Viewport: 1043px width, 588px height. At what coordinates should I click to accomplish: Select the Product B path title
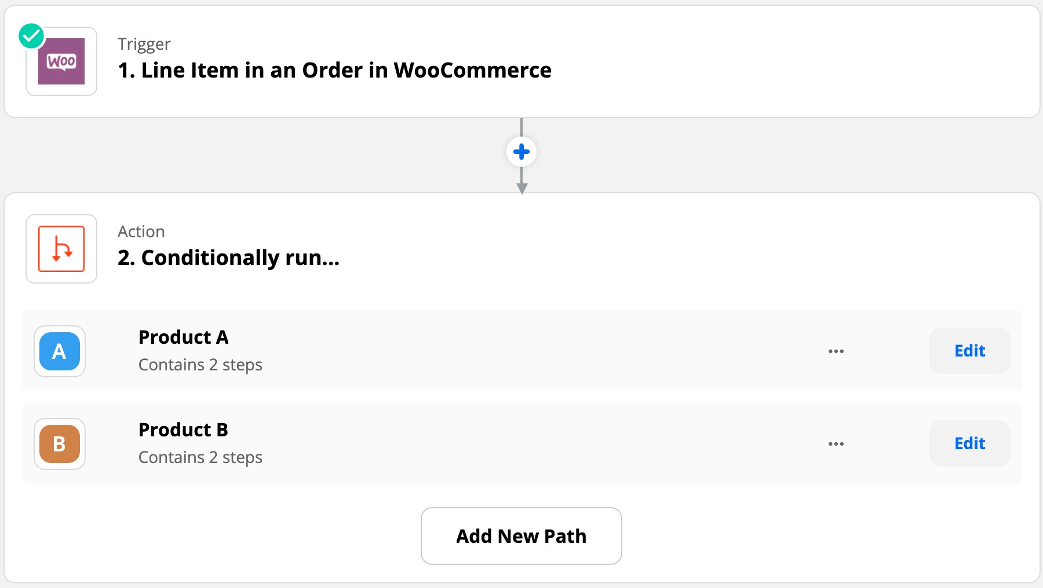pos(183,430)
